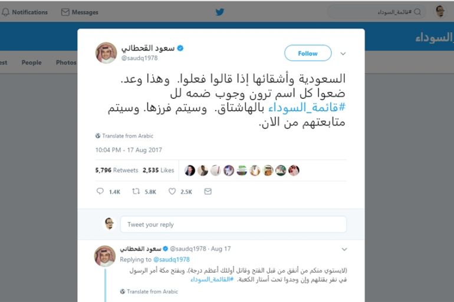Open Messages envelope icon

point(65,12)
